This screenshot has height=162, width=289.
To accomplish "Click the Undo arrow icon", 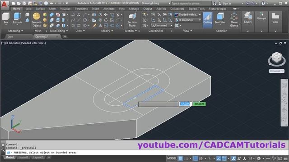I will (x=51, y=3).
